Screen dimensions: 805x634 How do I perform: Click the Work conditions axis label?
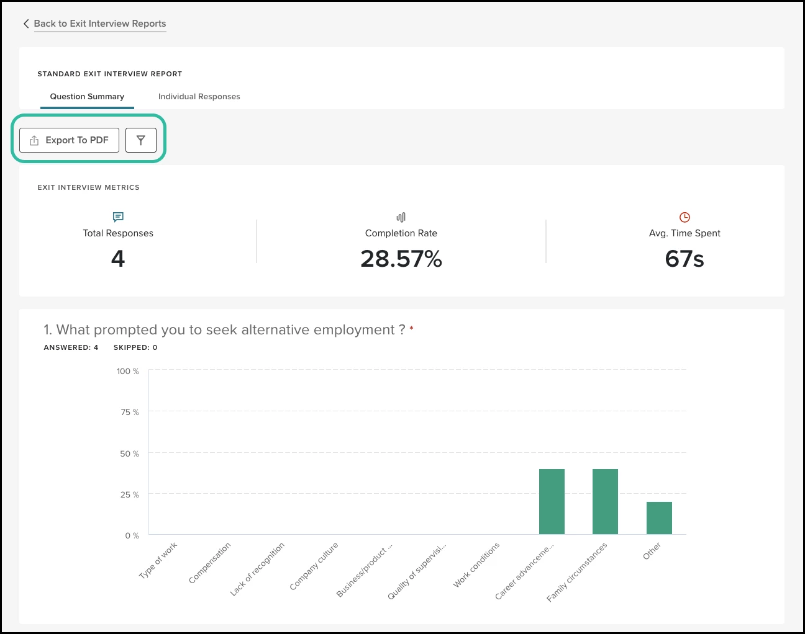pos(476,565)
